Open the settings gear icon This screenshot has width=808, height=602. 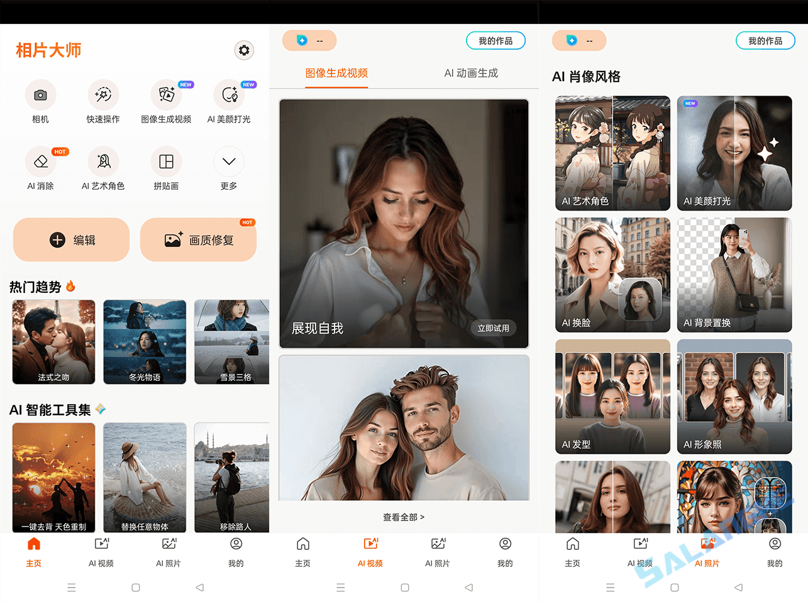tap(244, 50)
